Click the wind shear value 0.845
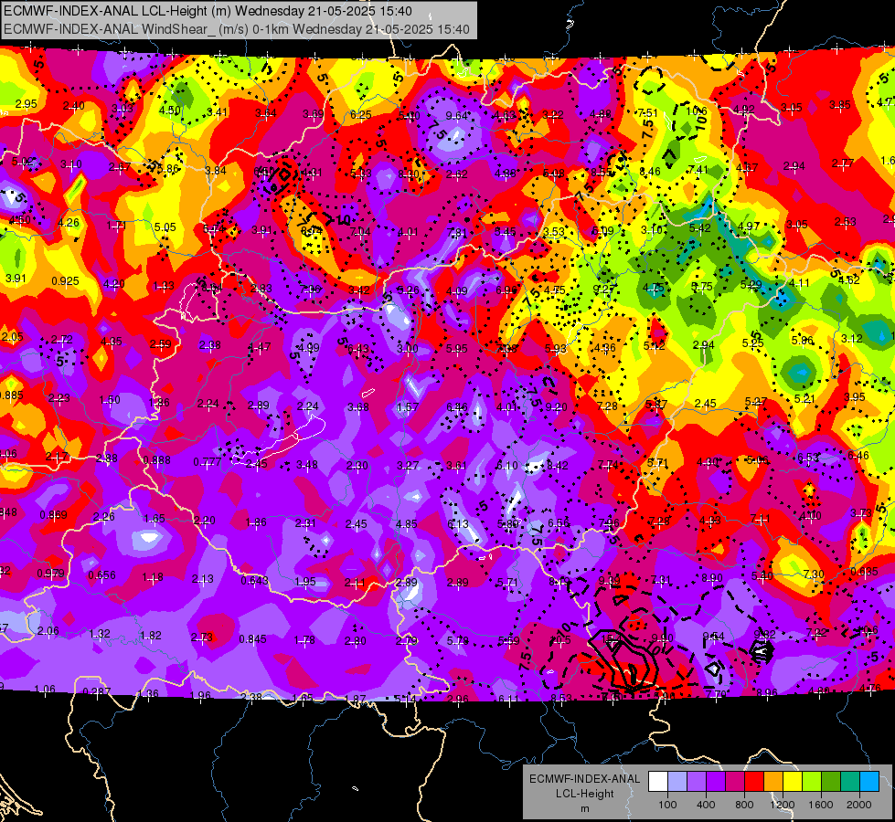 (252, 639)
